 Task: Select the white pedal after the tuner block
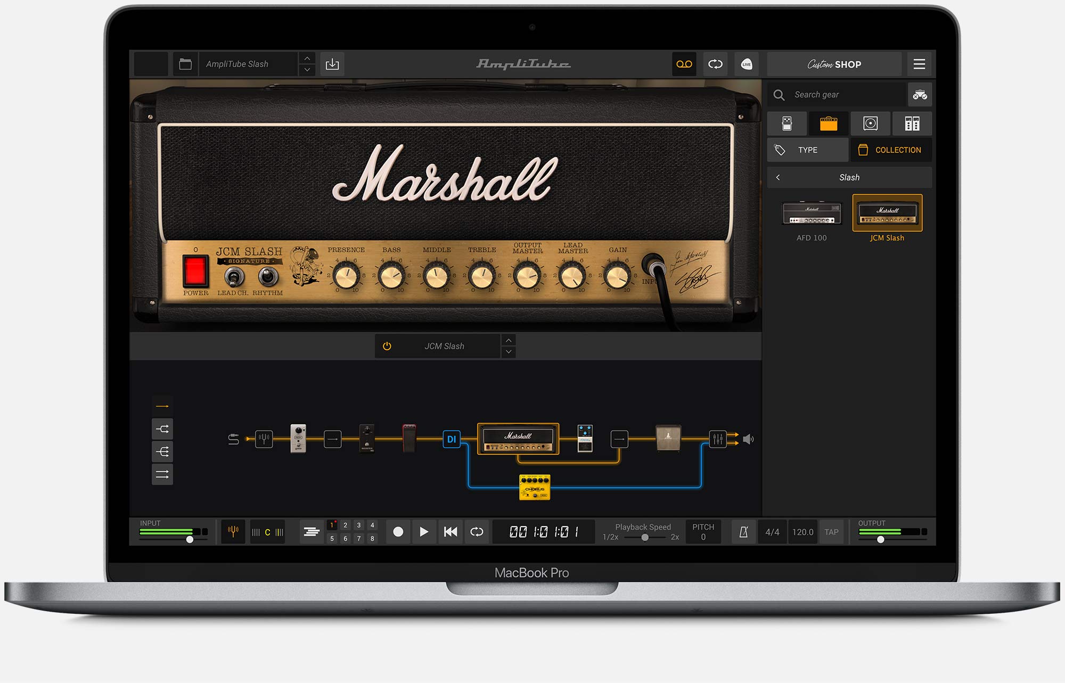coord(298,438)
